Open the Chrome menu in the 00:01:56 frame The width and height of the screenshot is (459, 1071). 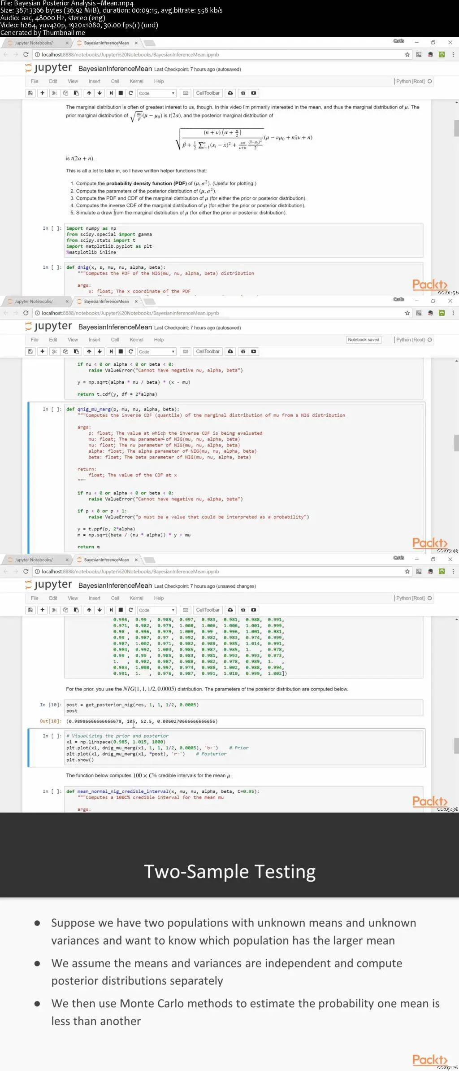(x=453, y=55)
